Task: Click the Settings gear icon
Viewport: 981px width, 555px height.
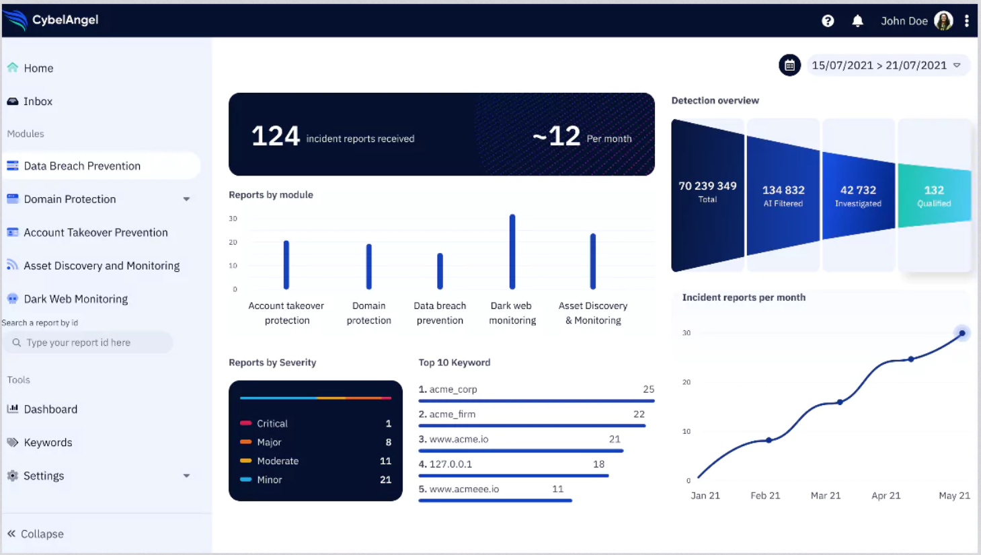Action: [13, 476]
